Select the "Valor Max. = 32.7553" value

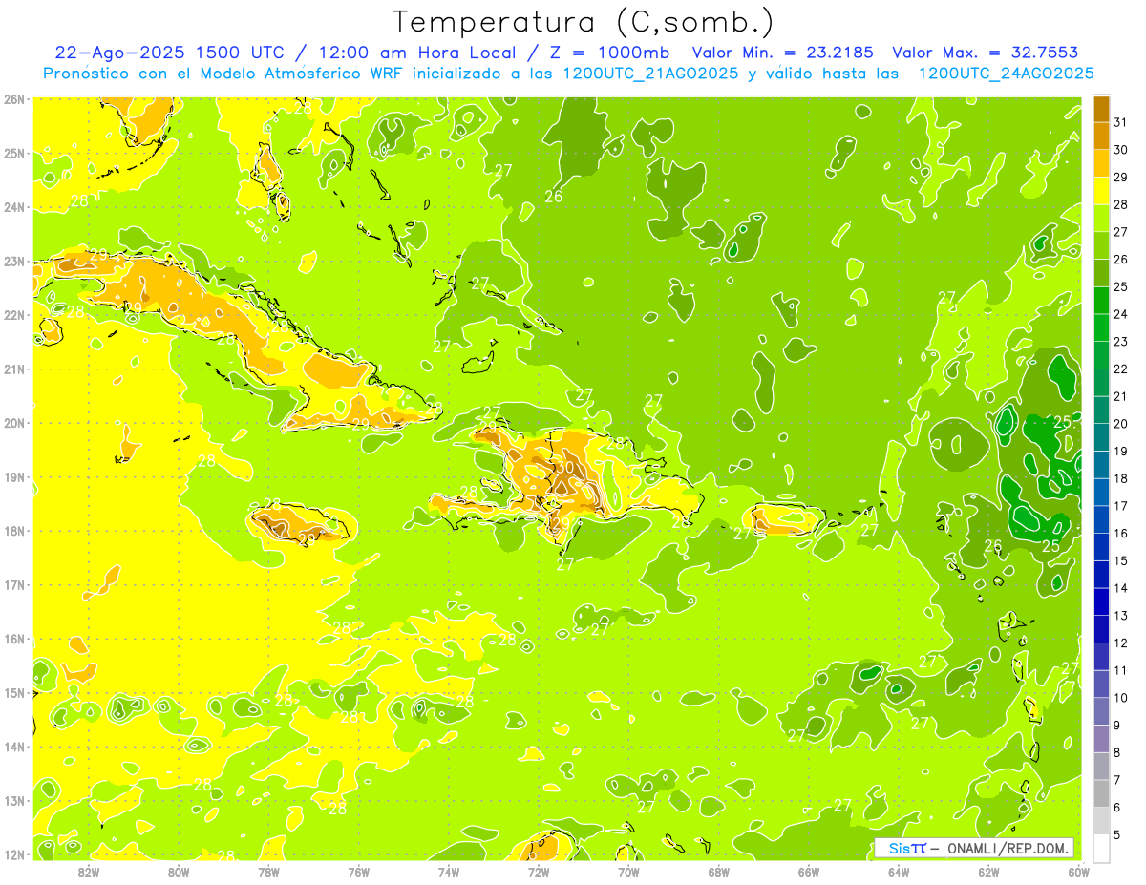click(x=986, y=53)
